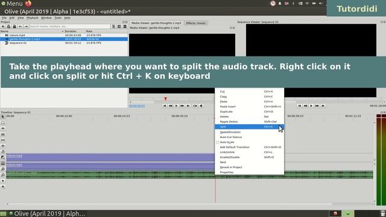Viewport: 386px width, 217px height.
Task: Choose Ripple Delete from the context menu
Action: point(249,122)
